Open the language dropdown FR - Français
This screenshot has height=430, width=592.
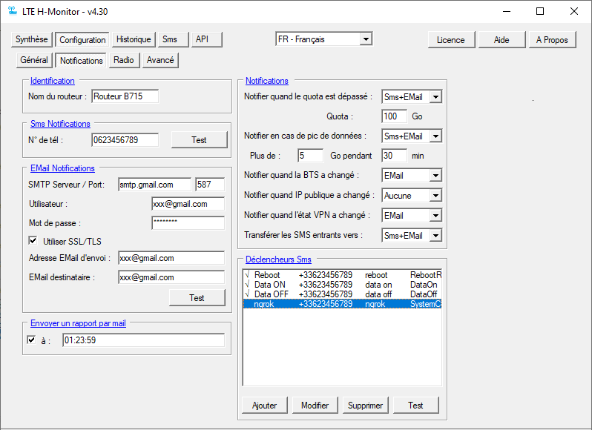pyautogui.click(x=366, y=39)
